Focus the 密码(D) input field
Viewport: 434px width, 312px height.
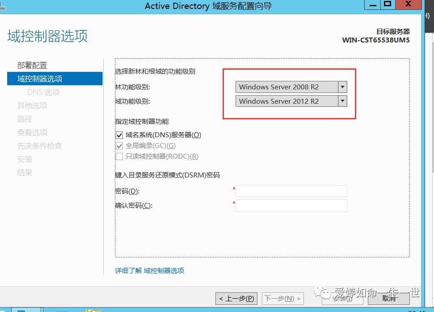tap(291, 191)
